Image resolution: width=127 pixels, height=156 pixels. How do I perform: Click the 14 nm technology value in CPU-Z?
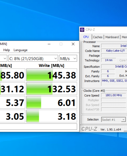coord(108,60)
